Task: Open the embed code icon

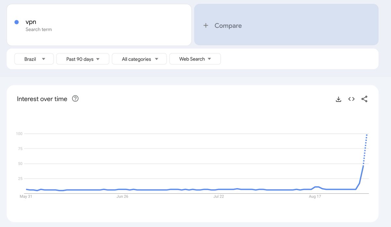Action: [x=351, y=99]
